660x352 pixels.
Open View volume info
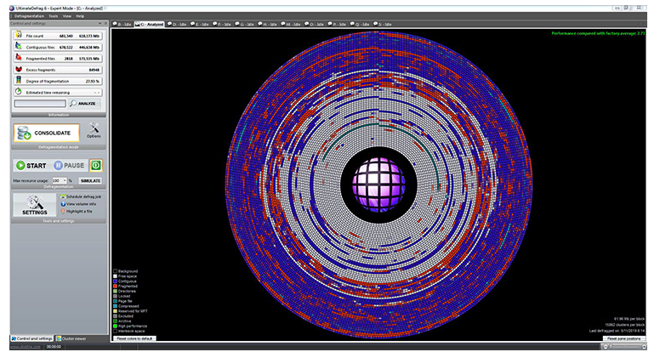click(x=82, y=203)
